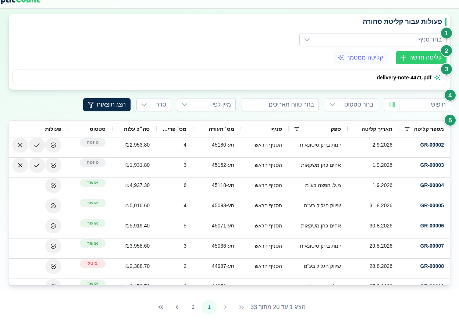459x323 pixels.
Task: Click the barcode scan icon beside the search field
Action: point(392,105)
